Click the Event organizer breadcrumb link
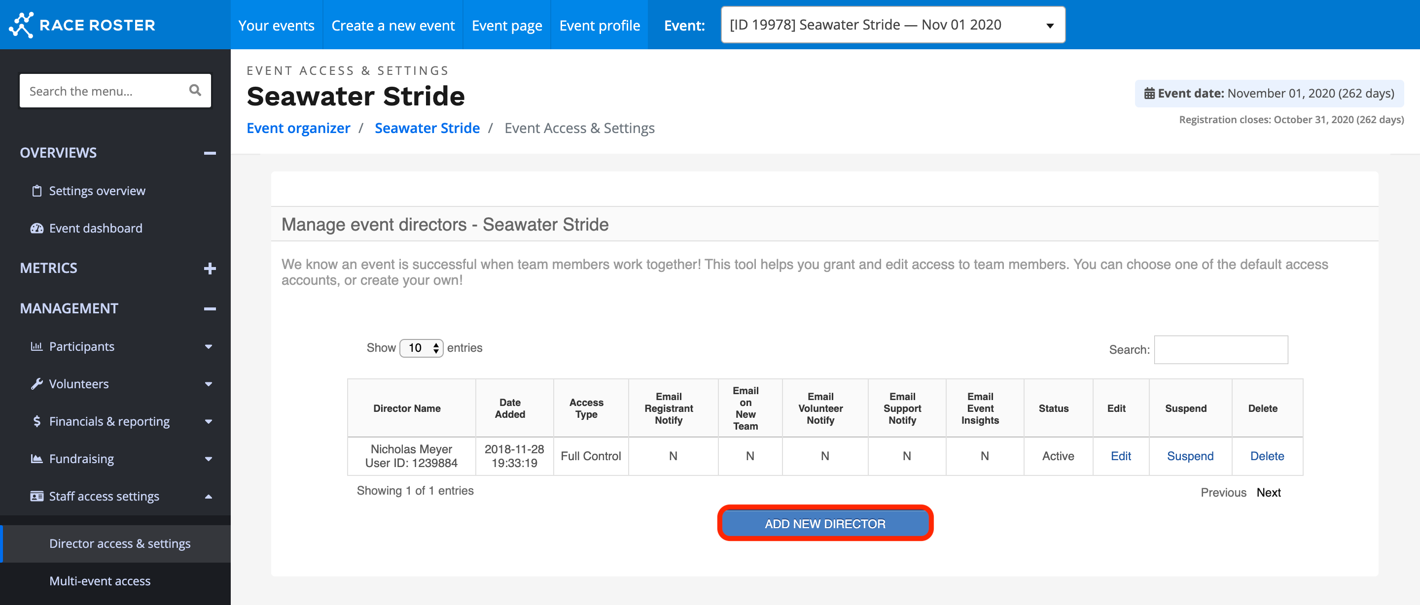1420x605 pixels. pos(298,129)
